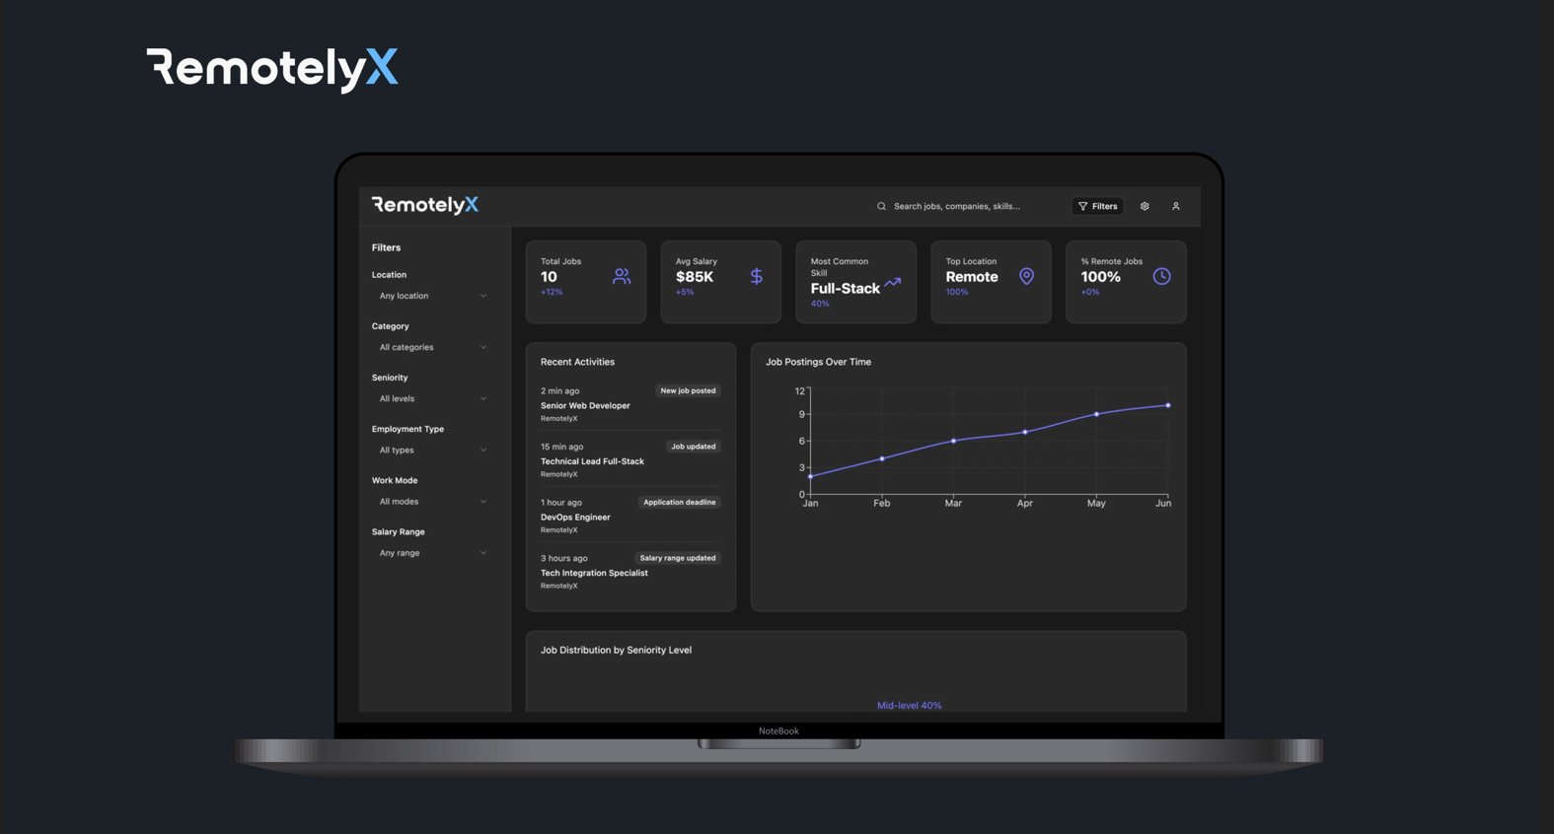
Task: Click the Full-Stack trending arrow icon
Action: click(893, 283)
